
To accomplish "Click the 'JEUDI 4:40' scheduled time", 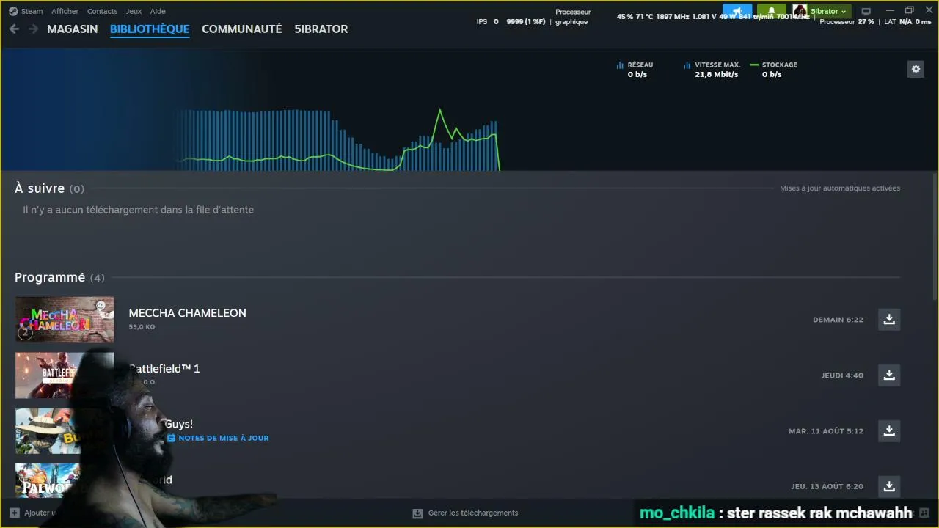I will click(842, 375).
